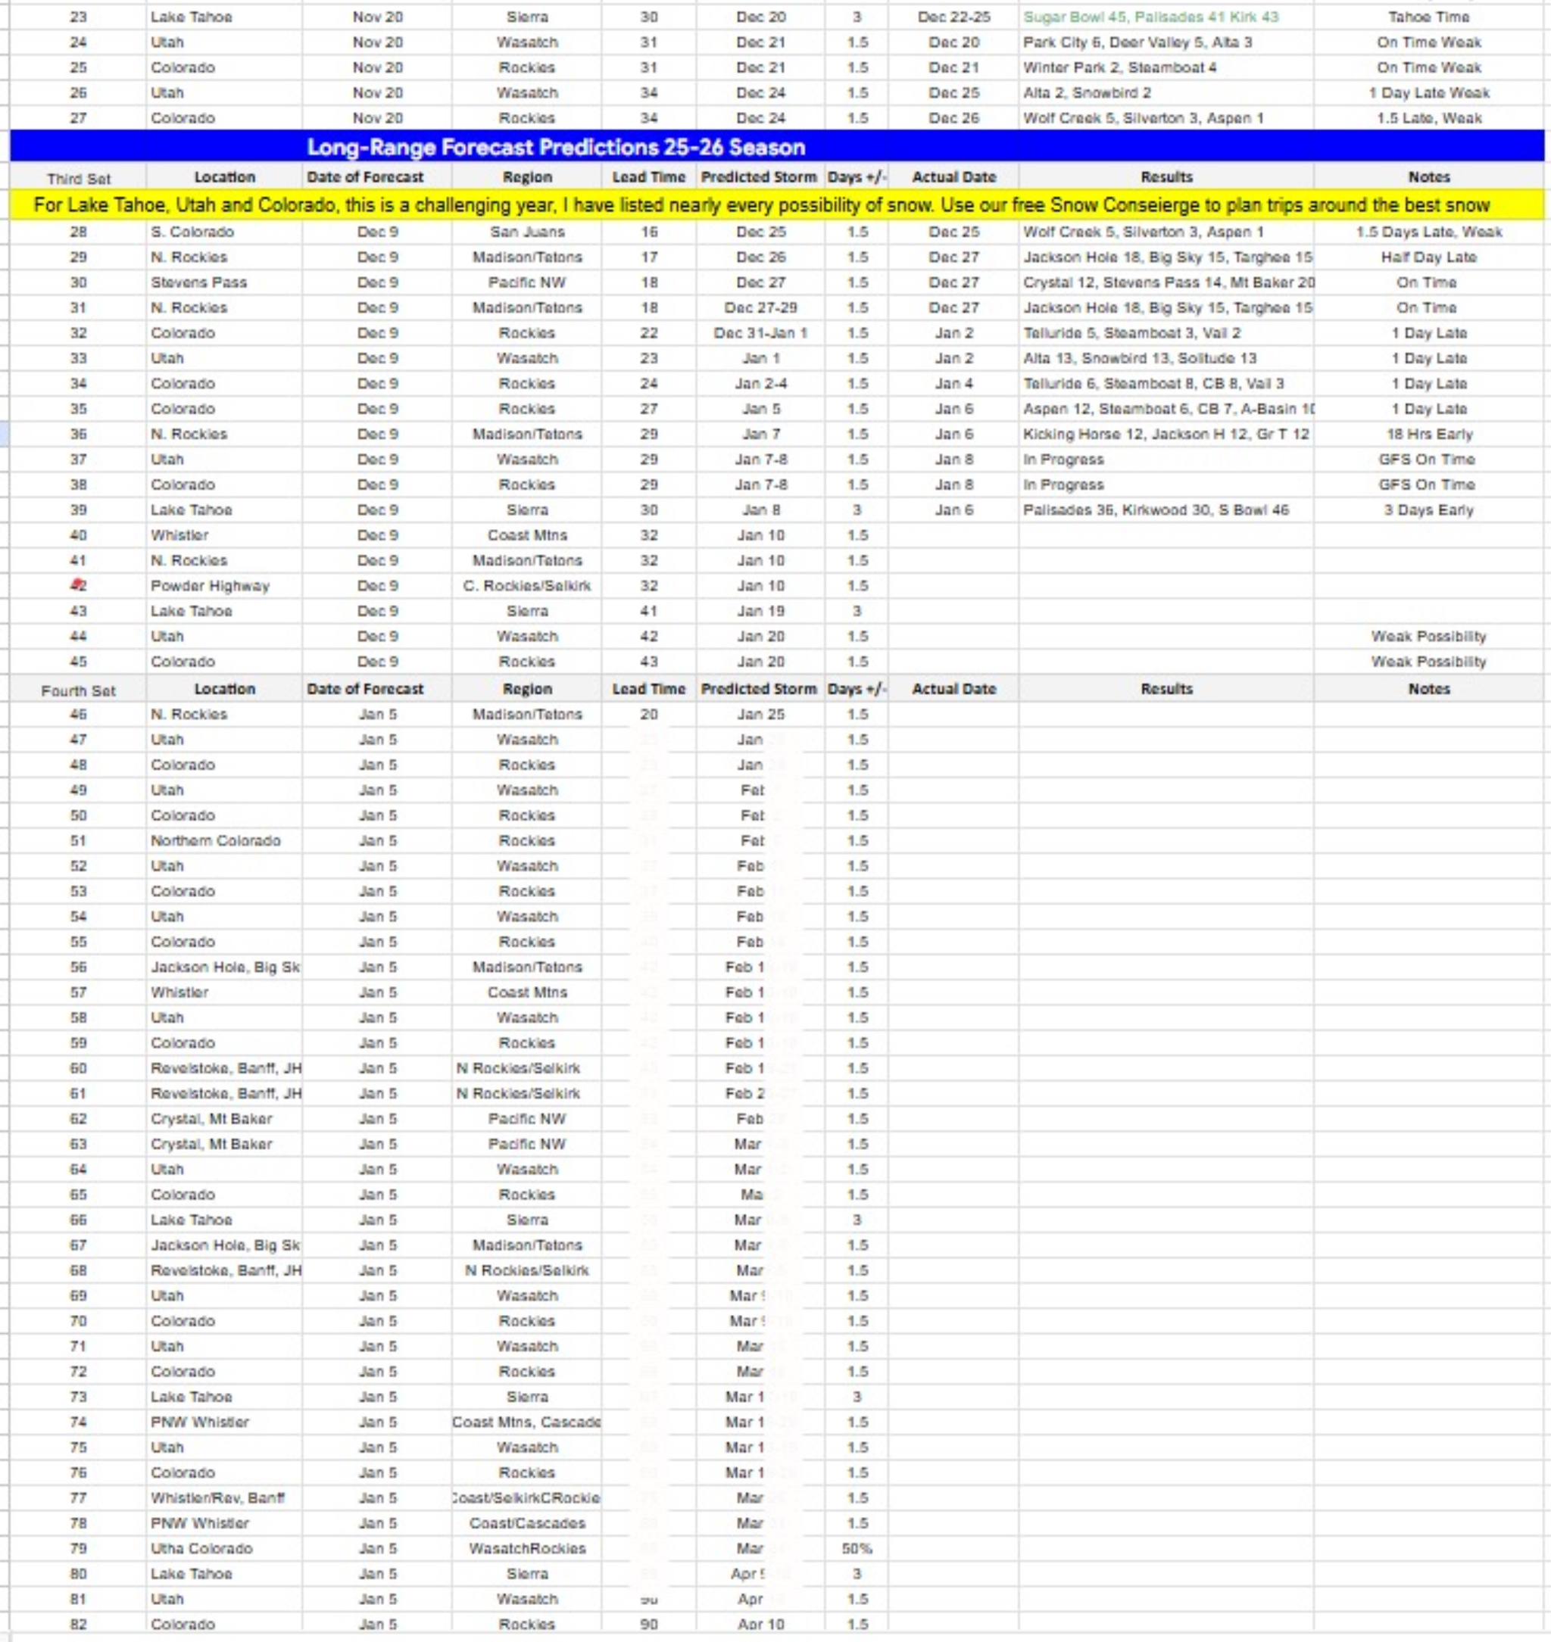
Task: Click the 18 Hrs Early note cell
Action: 1428,434
